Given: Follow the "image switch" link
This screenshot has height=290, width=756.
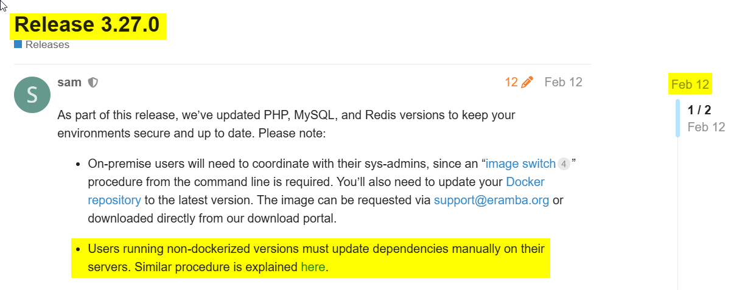Looking at the screenshot, I should click(520, 164).
